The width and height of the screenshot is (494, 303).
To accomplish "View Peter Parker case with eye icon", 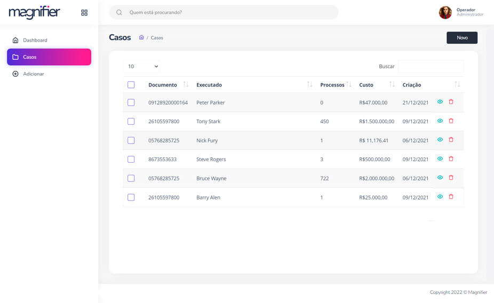I will click(x=440, y=101).
